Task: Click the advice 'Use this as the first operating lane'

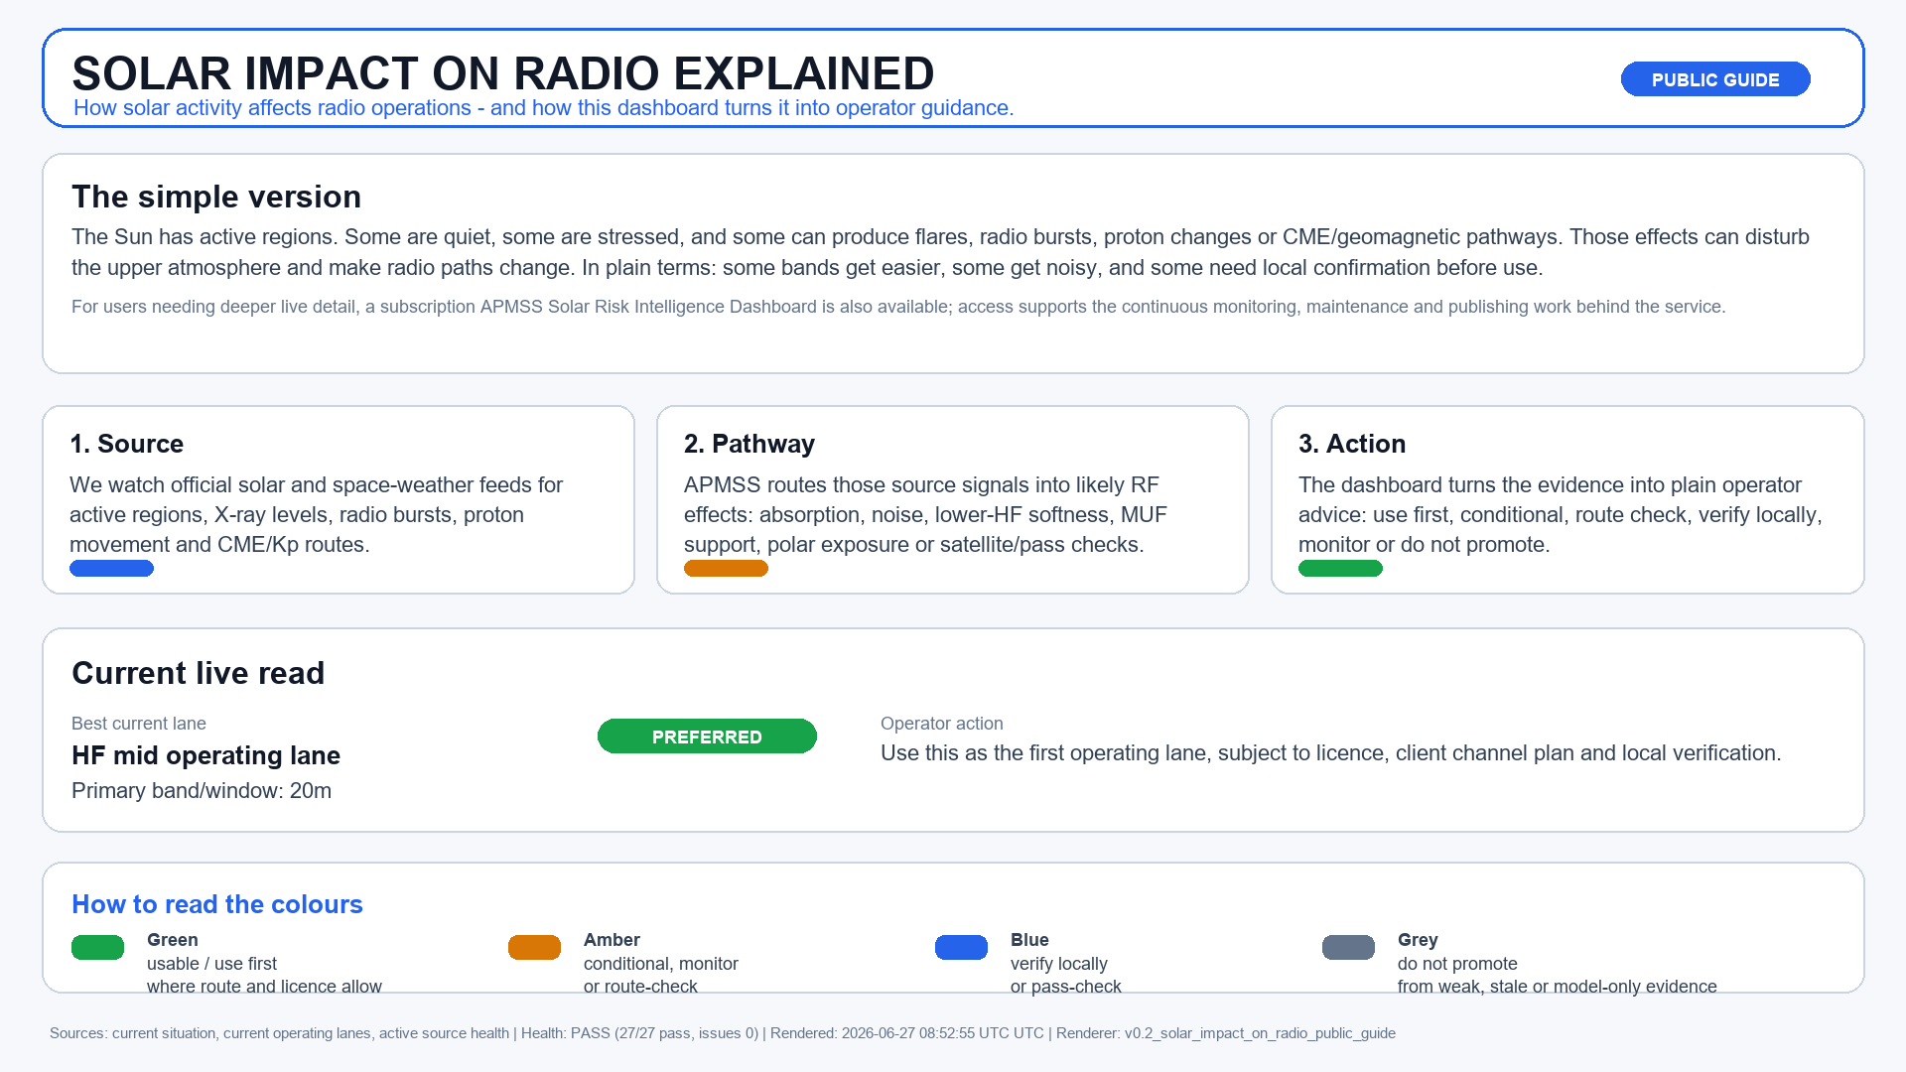Action: [x=1331, y=753]
